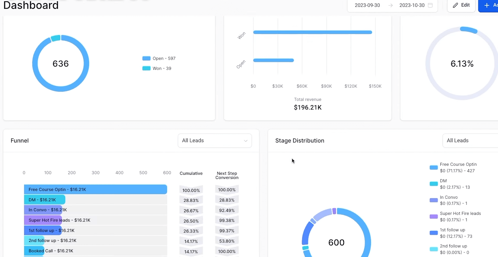Open the calendar icon in date range
The width and height of the screenshot is (498, 257).
point(430,5)
